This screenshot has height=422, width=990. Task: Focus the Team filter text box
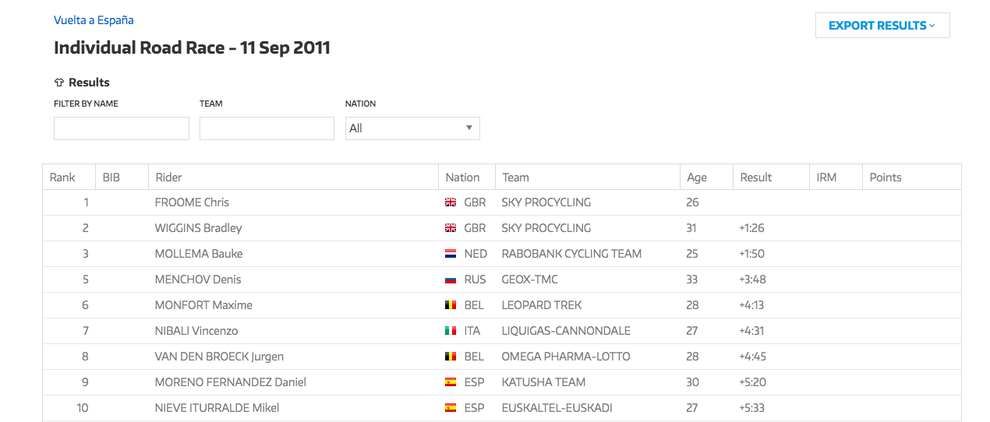point(267,128)
